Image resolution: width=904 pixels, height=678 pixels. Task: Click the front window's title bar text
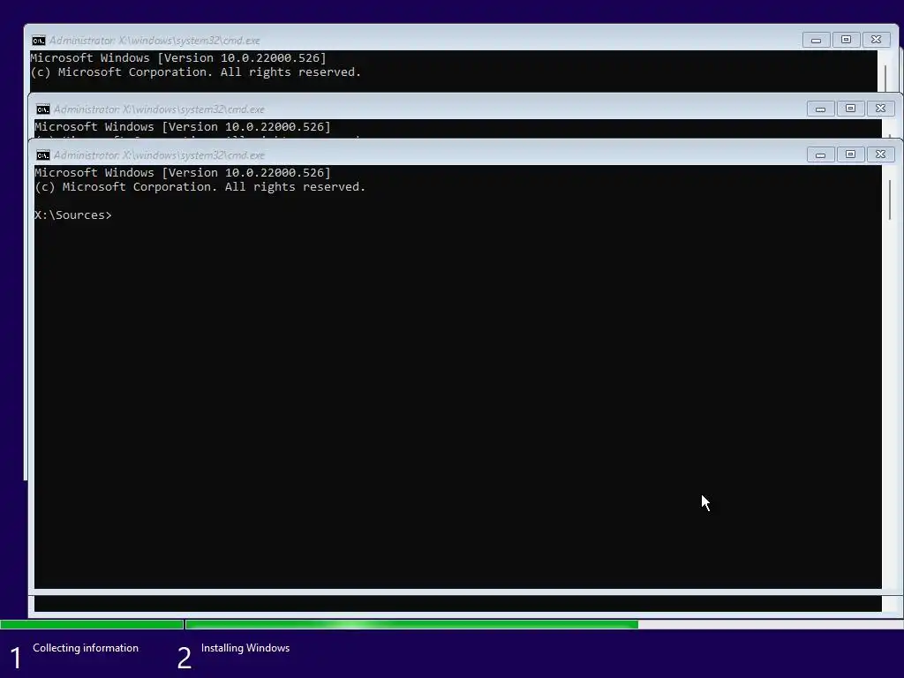[159, 155]
